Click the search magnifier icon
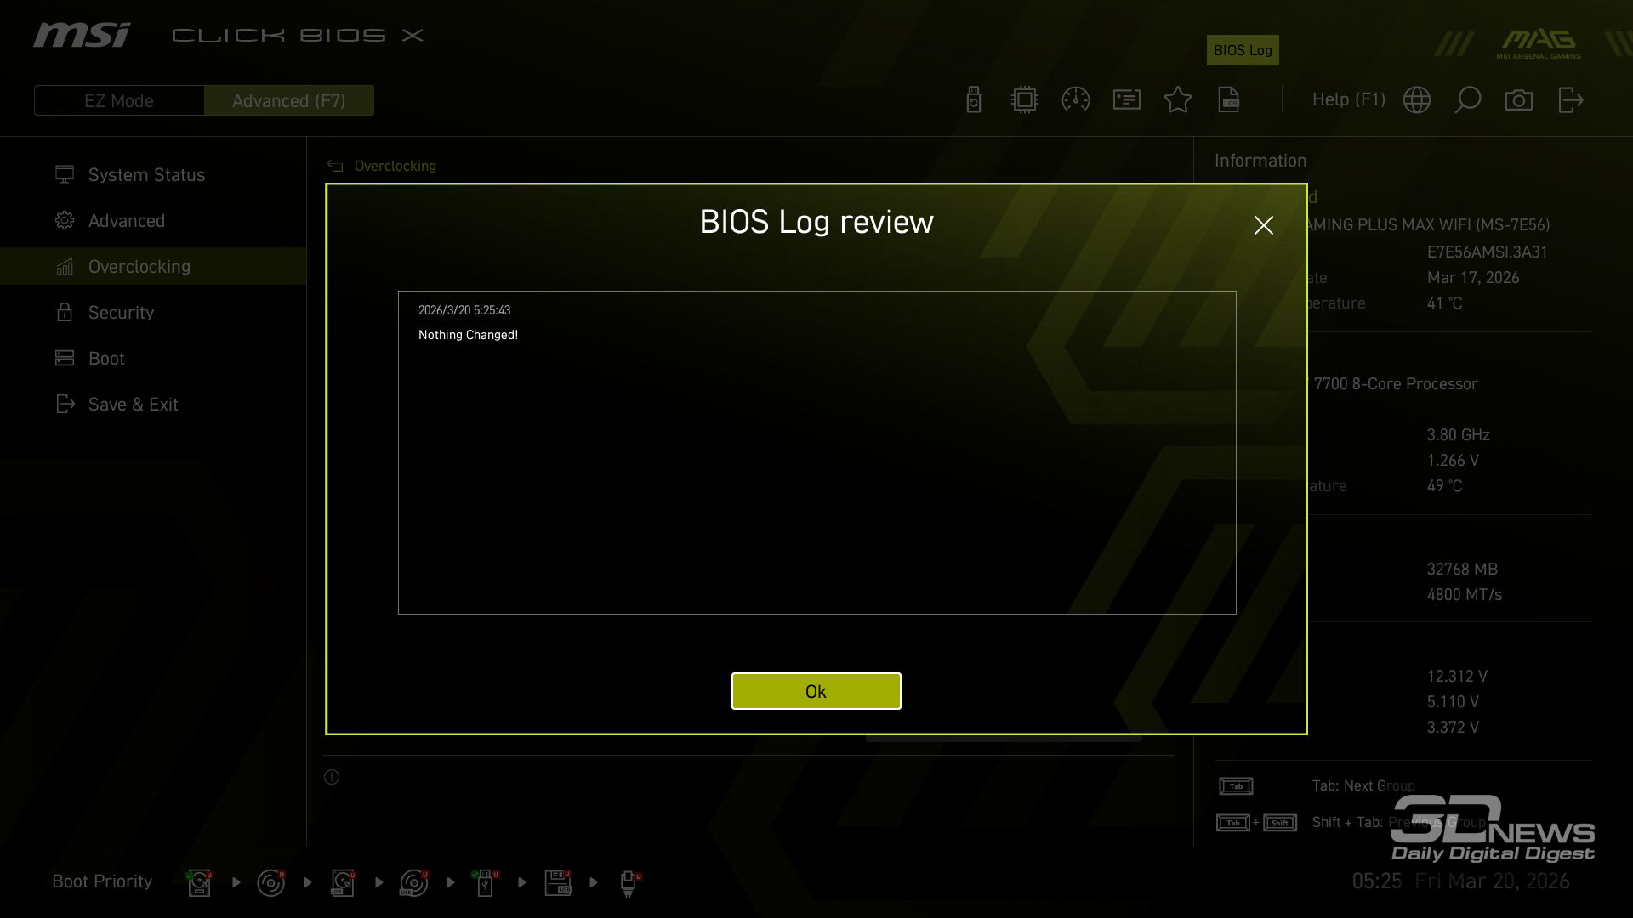The width and height of the screenshot is (1633, 918). coord(1468,99)
